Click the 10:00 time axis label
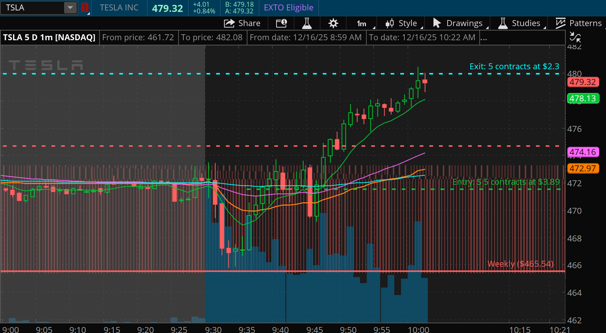Image resolution: width=606 pixels, height=333 pixels. 419,329
